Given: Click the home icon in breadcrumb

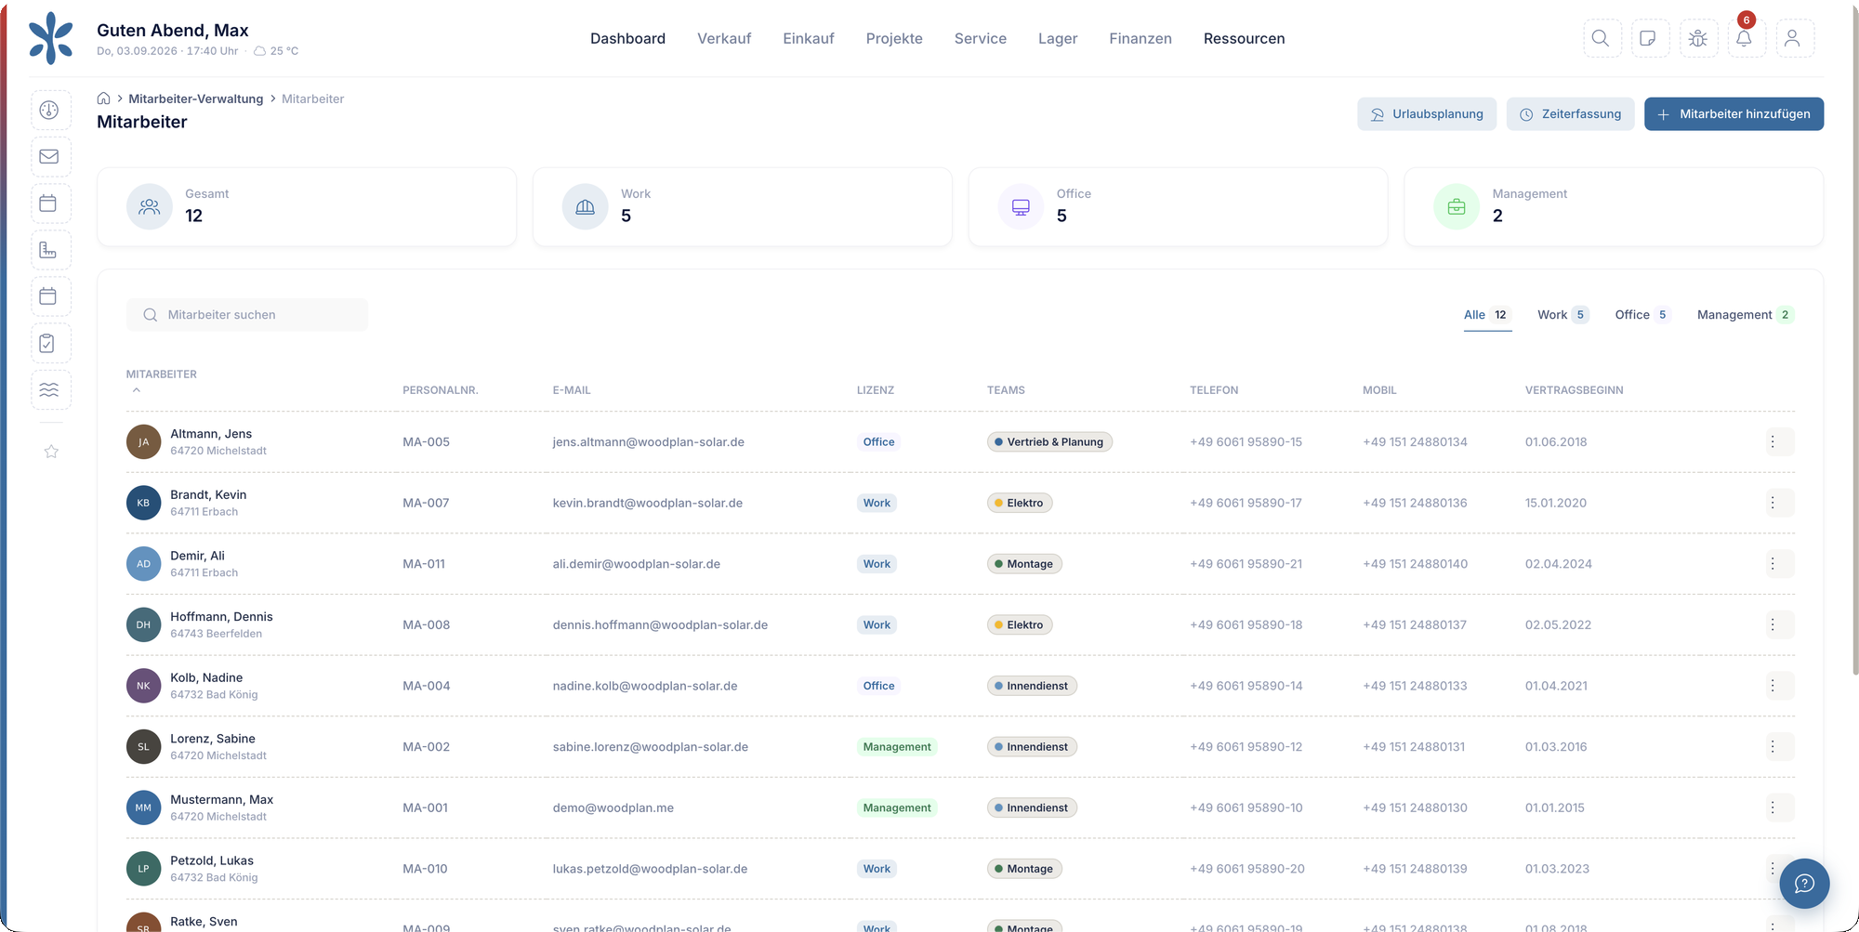Looking at the screenshot, I should pos(104,98).
